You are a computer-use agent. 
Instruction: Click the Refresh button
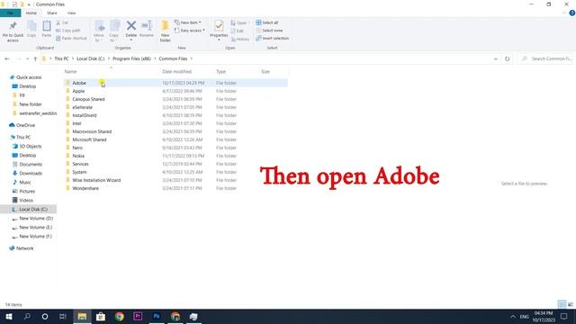click(x=508, y=58)
